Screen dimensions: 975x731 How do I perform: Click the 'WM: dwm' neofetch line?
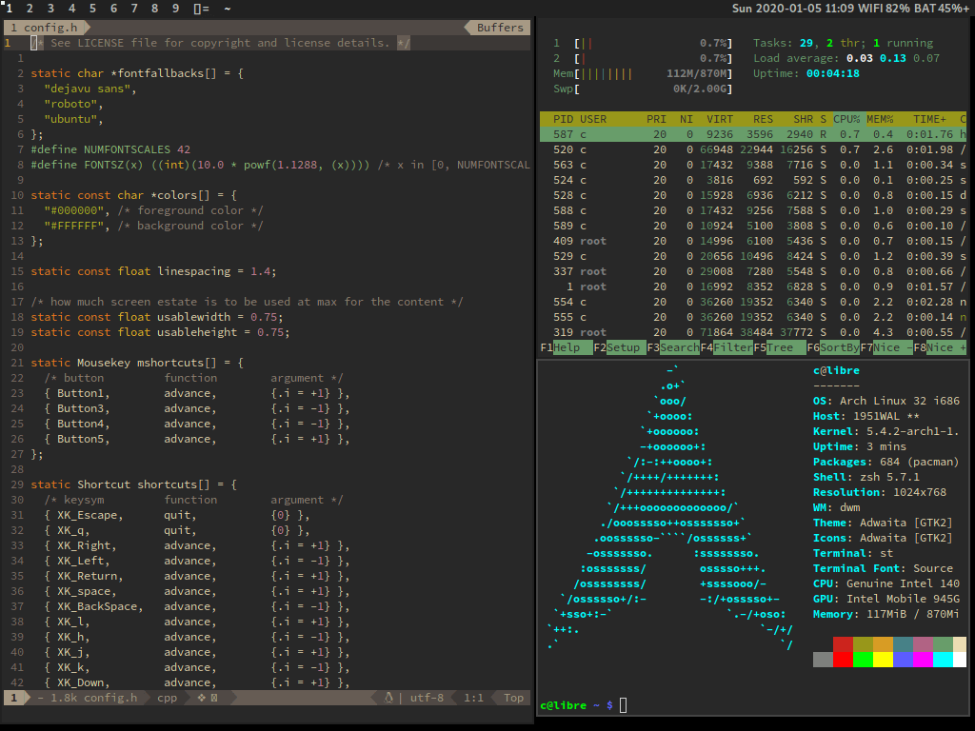pos(836,507)
